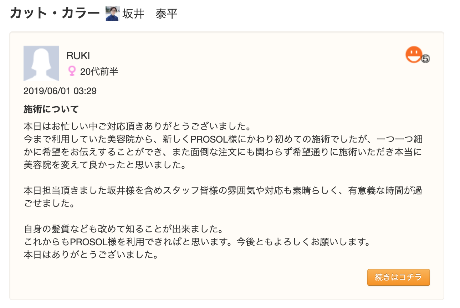Select the reviewer name RUKI
Image resolution: width=460 pixels, height=308 pixels.
78,56
